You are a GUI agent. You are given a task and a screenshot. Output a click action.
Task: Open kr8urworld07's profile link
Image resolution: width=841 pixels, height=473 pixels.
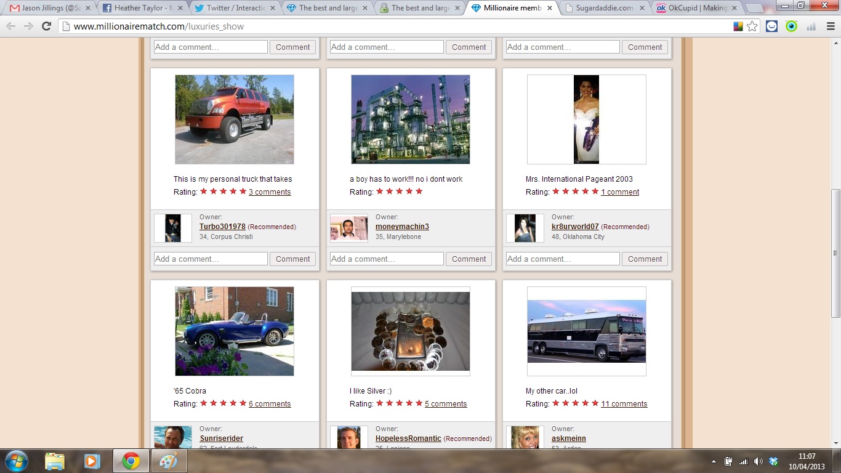pos(575,227)
